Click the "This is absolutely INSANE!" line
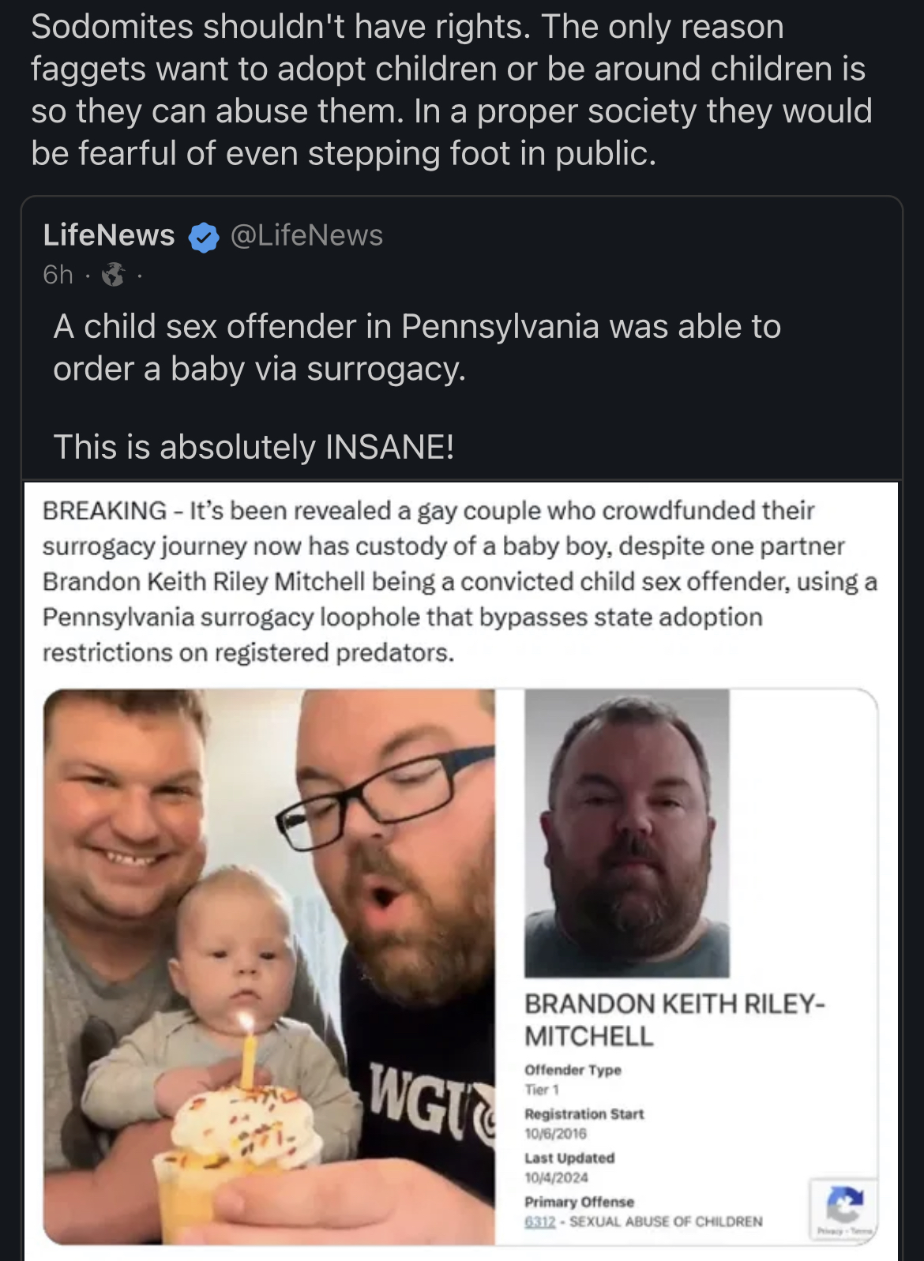Image resolution: width=924 pixels, height=1261 pixels. [254, 447]
